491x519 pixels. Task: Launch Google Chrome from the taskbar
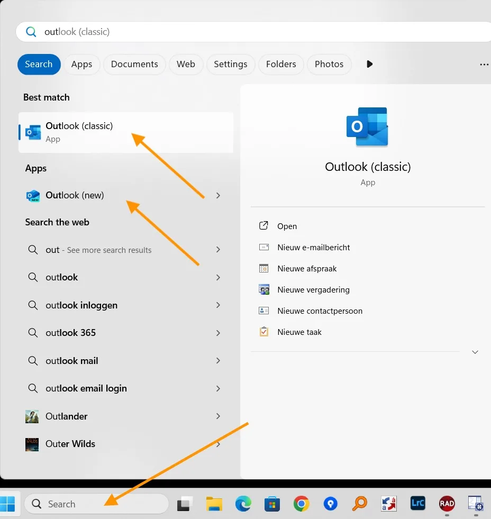click(301, 504)
